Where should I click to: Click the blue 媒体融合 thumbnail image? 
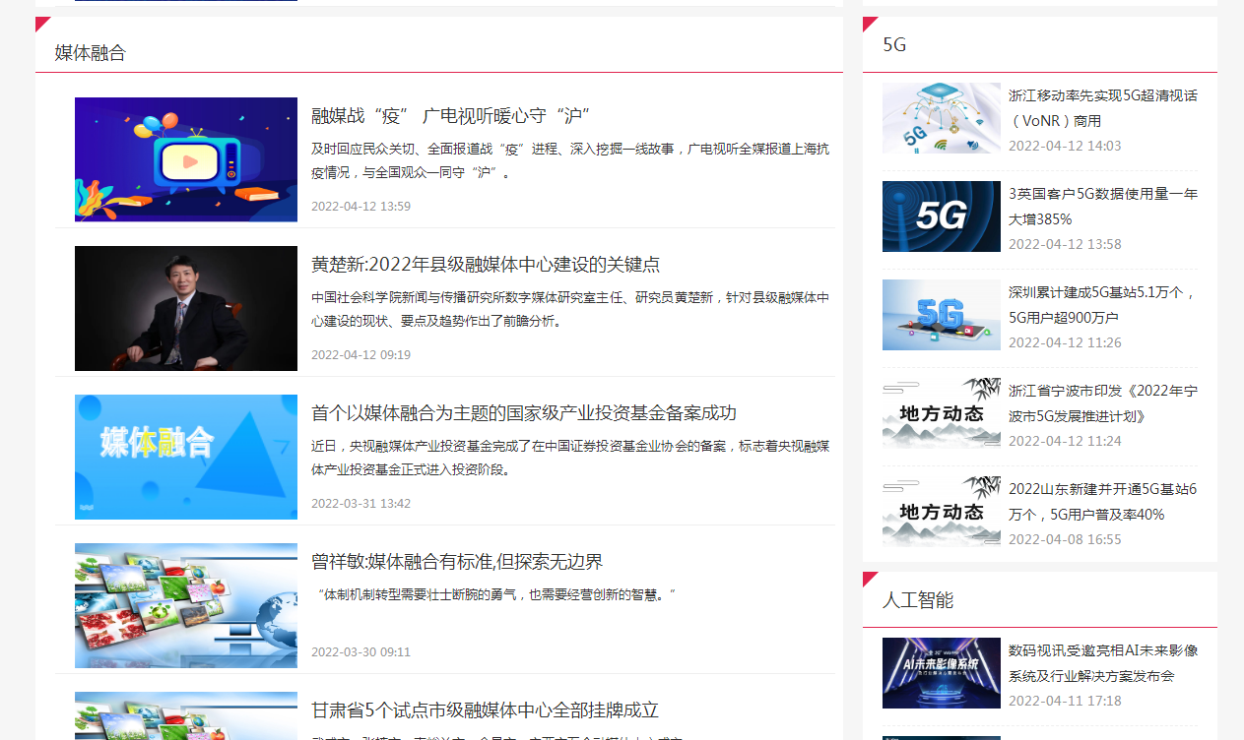point(186,457)
